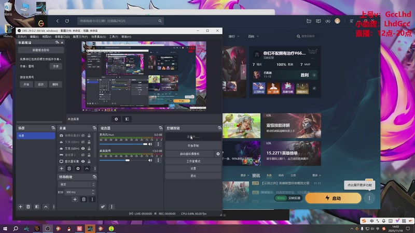
Task: Open source filters icon below preview
Action: (x=127, y=119)
